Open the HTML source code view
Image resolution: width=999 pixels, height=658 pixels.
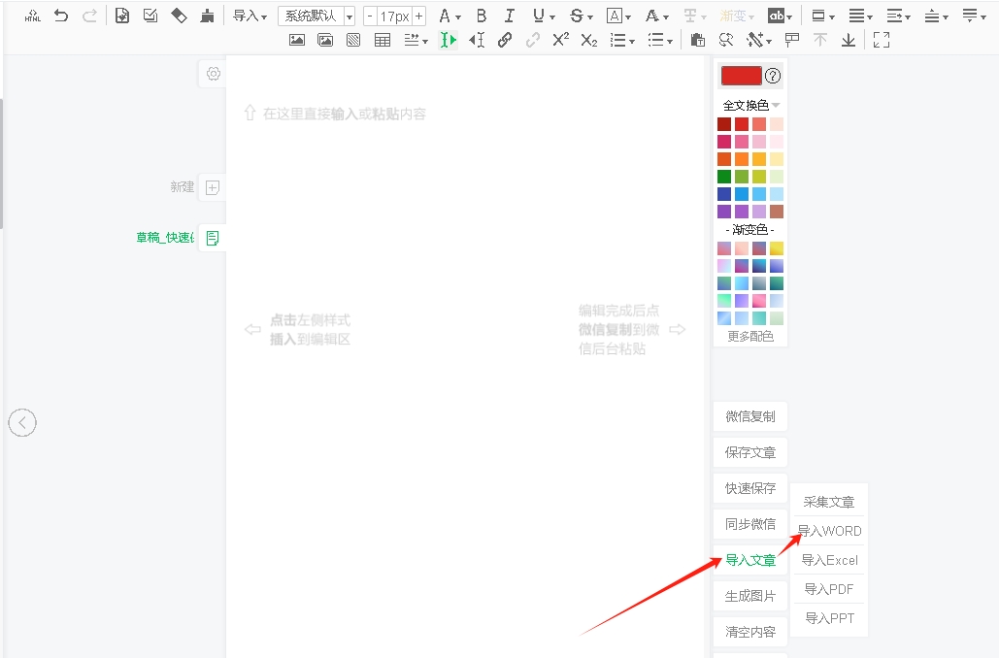(32, 16)
